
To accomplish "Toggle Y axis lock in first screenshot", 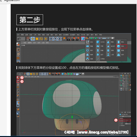I will pyautogui.click(x=55, y=39).
